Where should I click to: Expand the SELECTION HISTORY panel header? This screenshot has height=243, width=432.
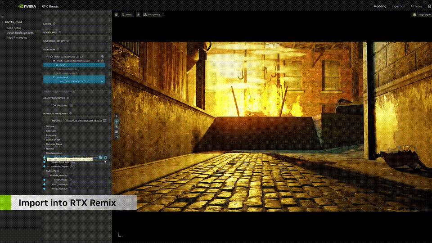point(75,41)
